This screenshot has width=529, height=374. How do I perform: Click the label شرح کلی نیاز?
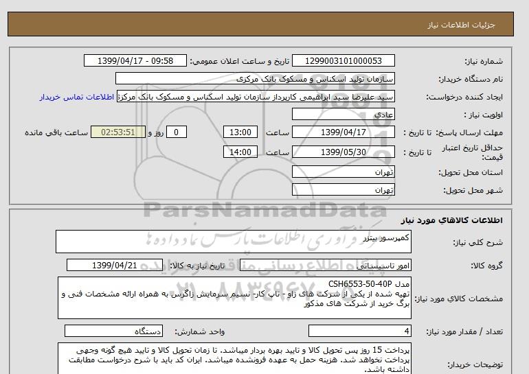[477, 242]
